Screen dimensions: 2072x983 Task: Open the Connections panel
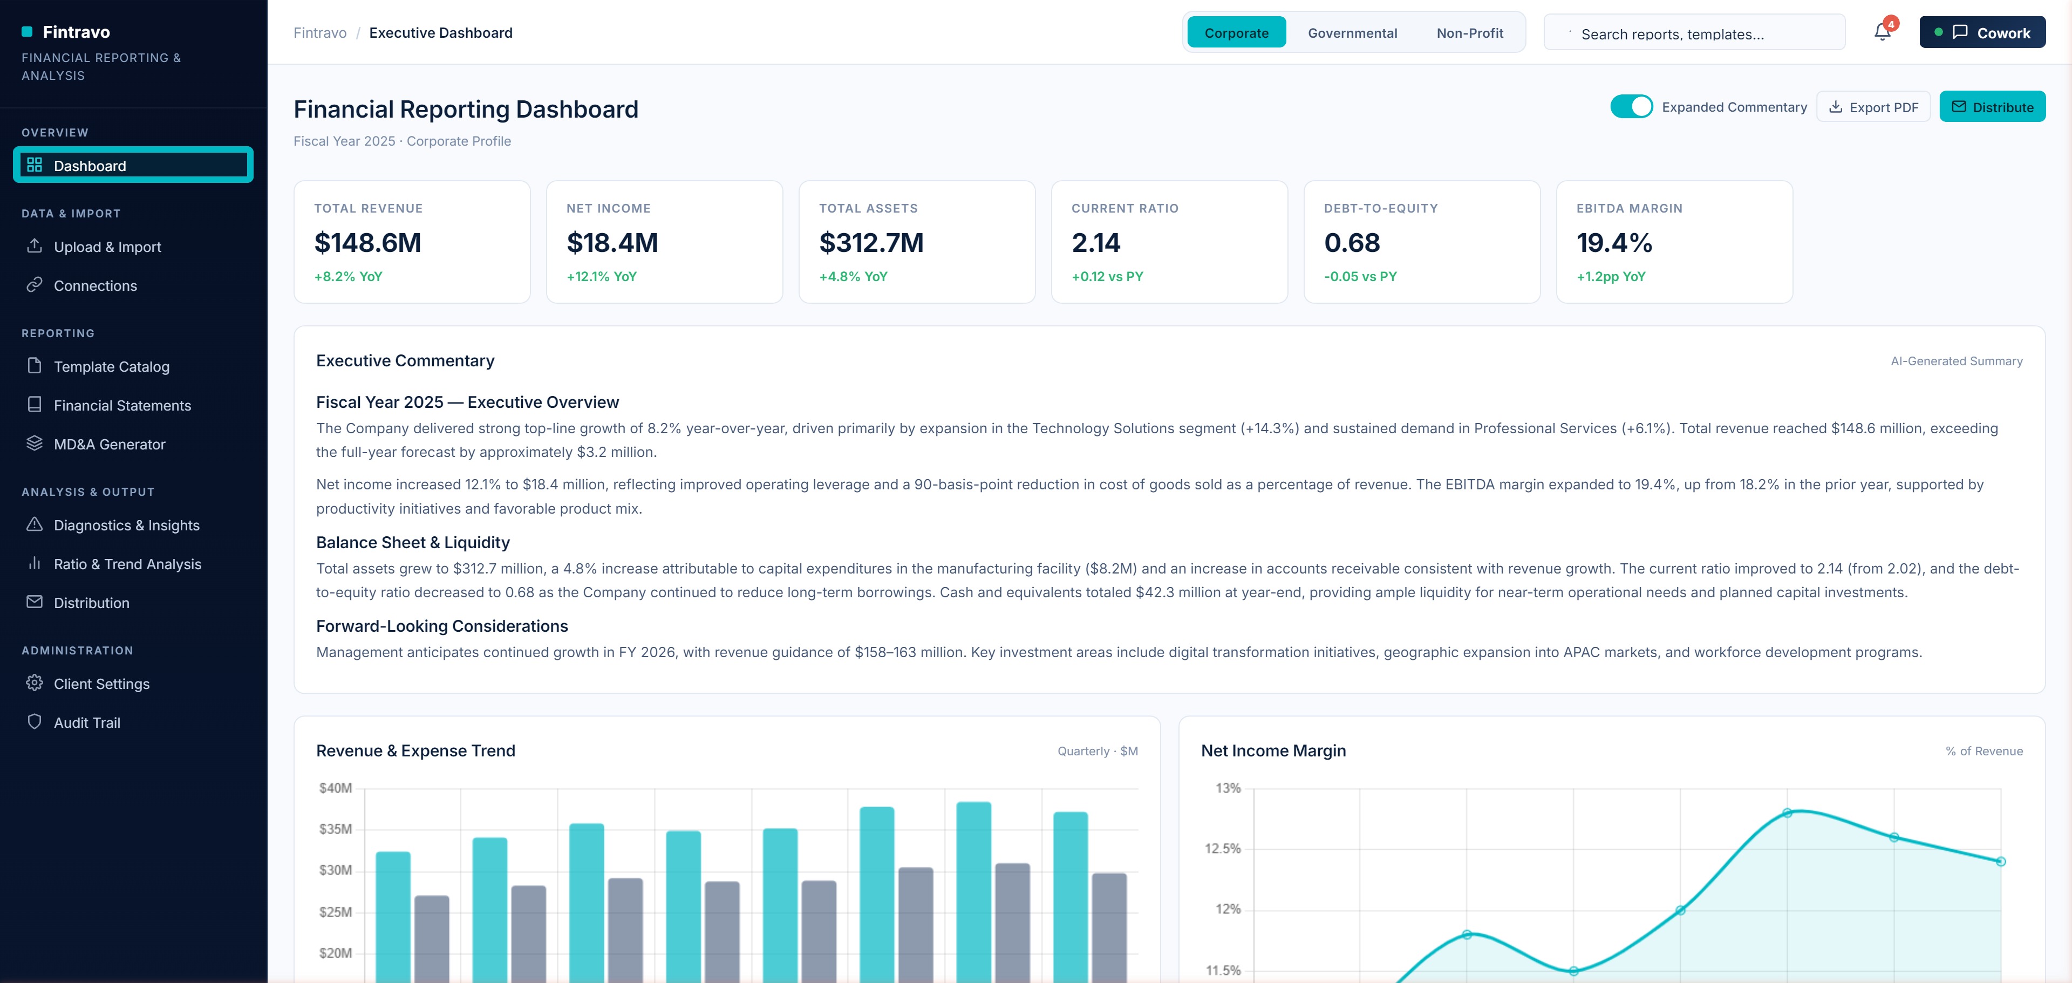pyautogui.click(x=95, y=285)
